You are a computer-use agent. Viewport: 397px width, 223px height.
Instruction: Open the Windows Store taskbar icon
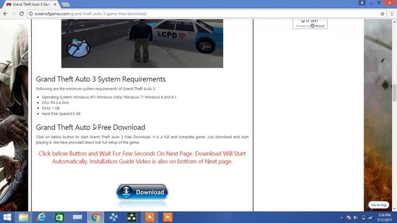[60, 217]
